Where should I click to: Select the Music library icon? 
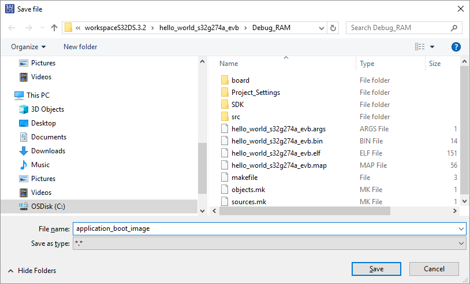[x=24, y=165]
